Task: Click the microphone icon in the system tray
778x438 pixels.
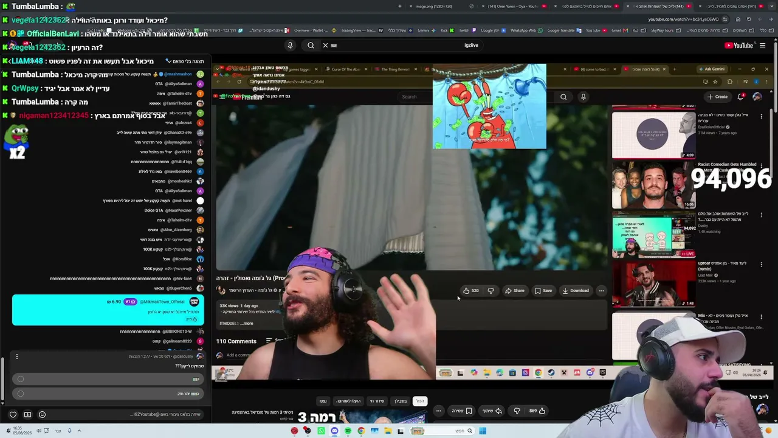Action: coord(69,431)
